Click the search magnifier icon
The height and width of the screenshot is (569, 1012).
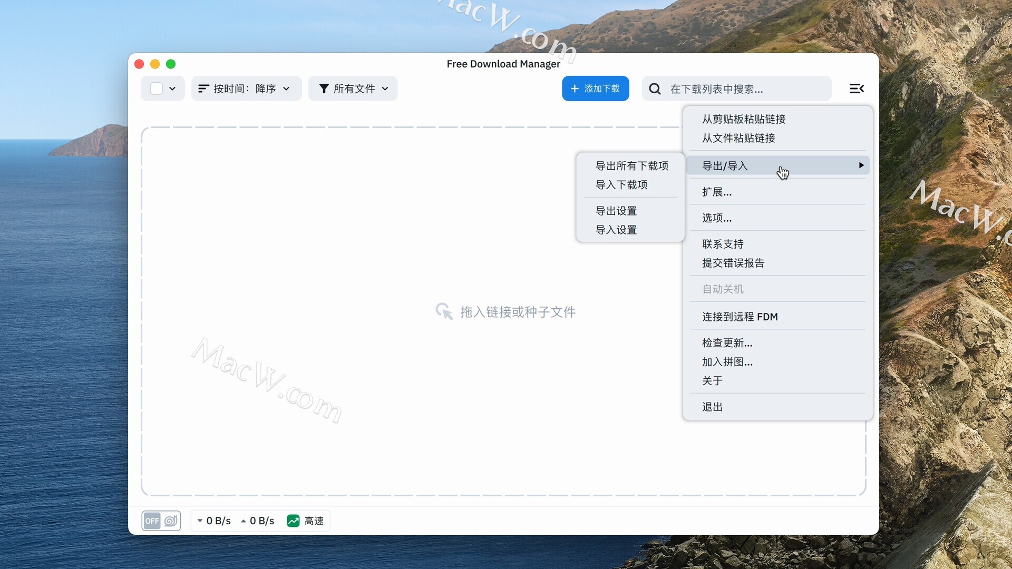coord(655,89)
